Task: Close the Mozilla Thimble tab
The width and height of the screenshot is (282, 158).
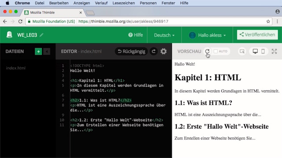Action: tap(81, 13)
